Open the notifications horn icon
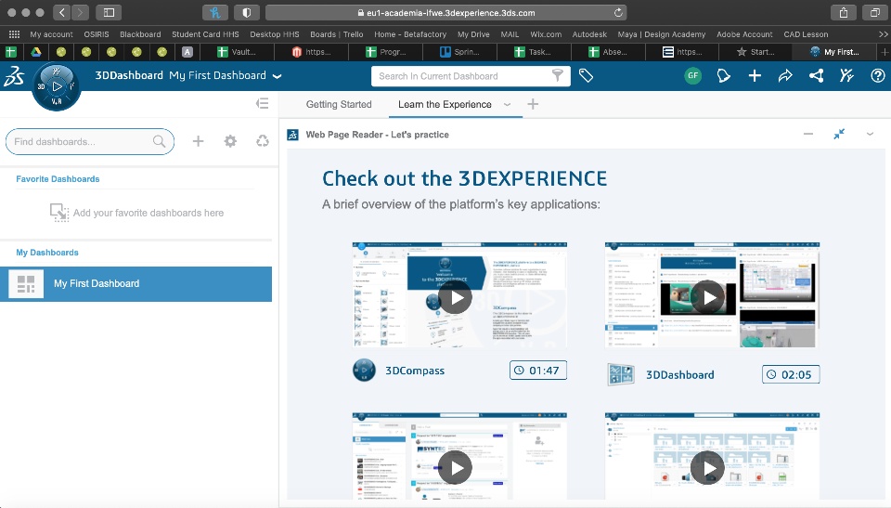 coord(723,75)
